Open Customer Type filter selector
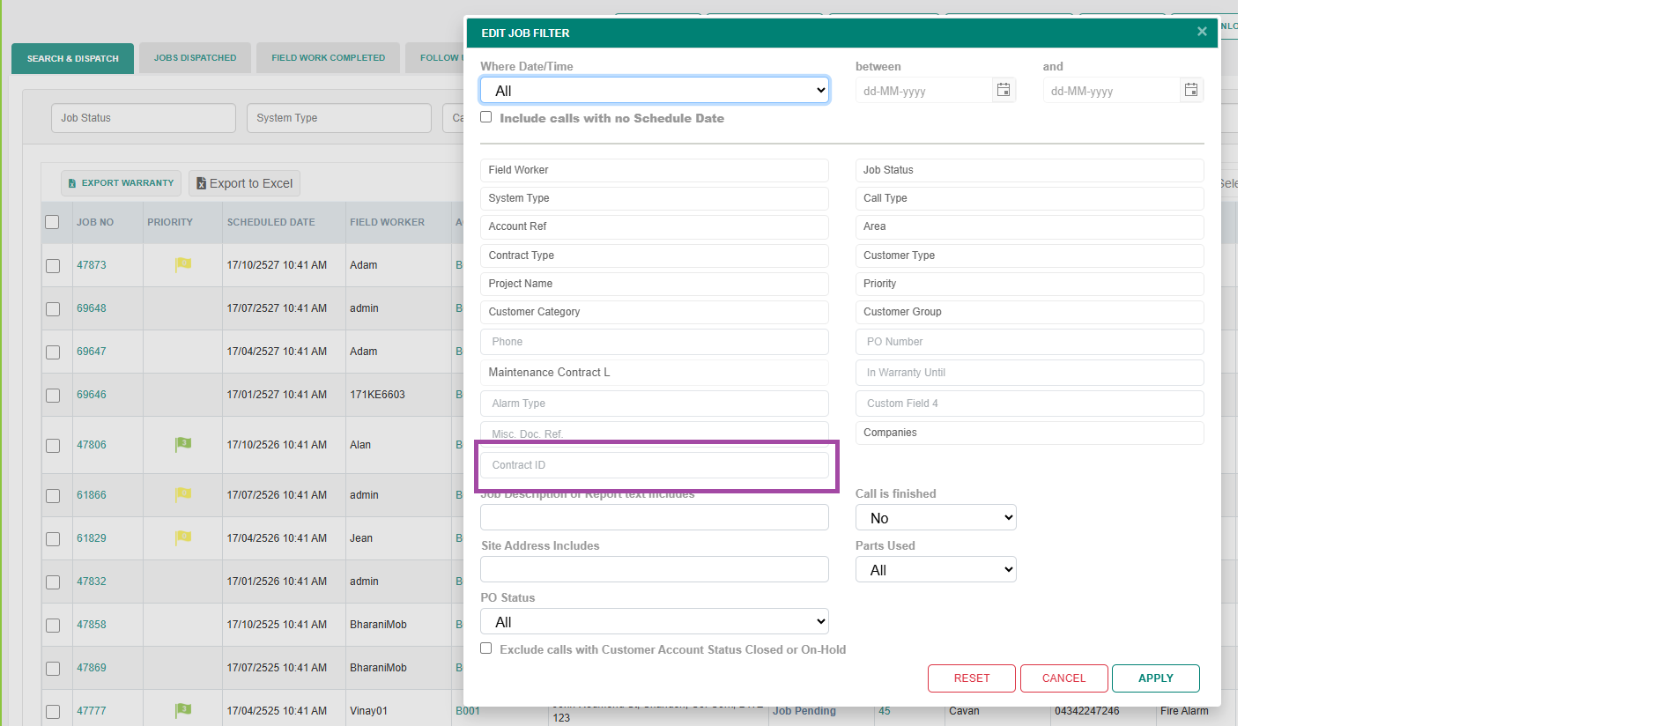This screenshot has height=726, width=1667. [x=1029, y=256]
